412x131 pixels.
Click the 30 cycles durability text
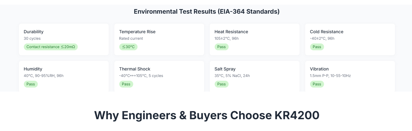[32, 38]
